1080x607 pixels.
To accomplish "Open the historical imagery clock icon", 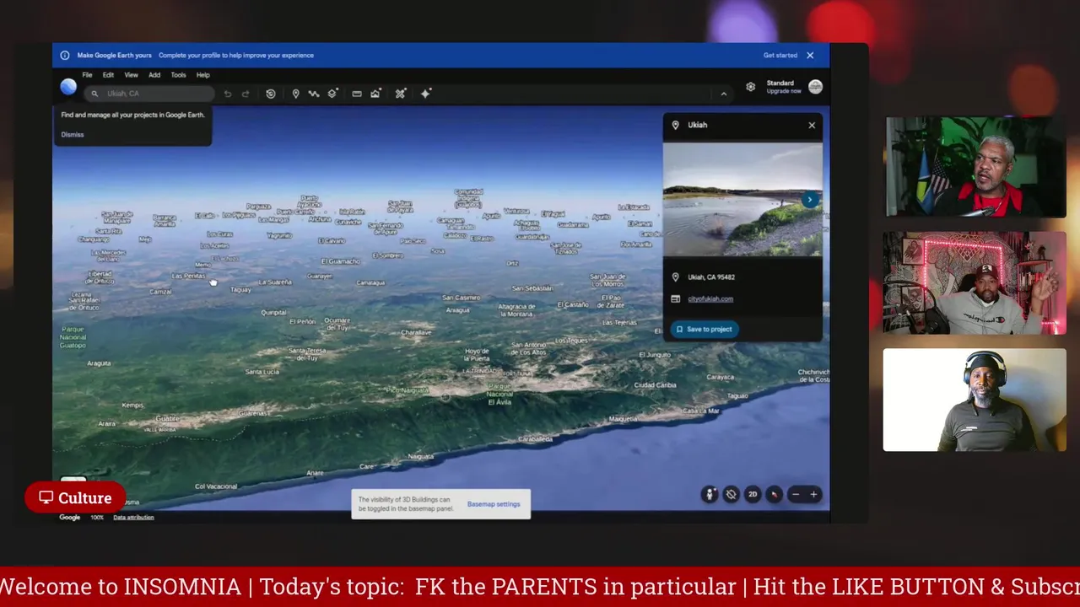I will point(271,94).
